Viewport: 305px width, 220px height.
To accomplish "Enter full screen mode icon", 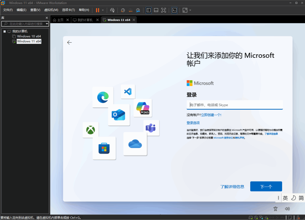I will (x=164, y=10).
